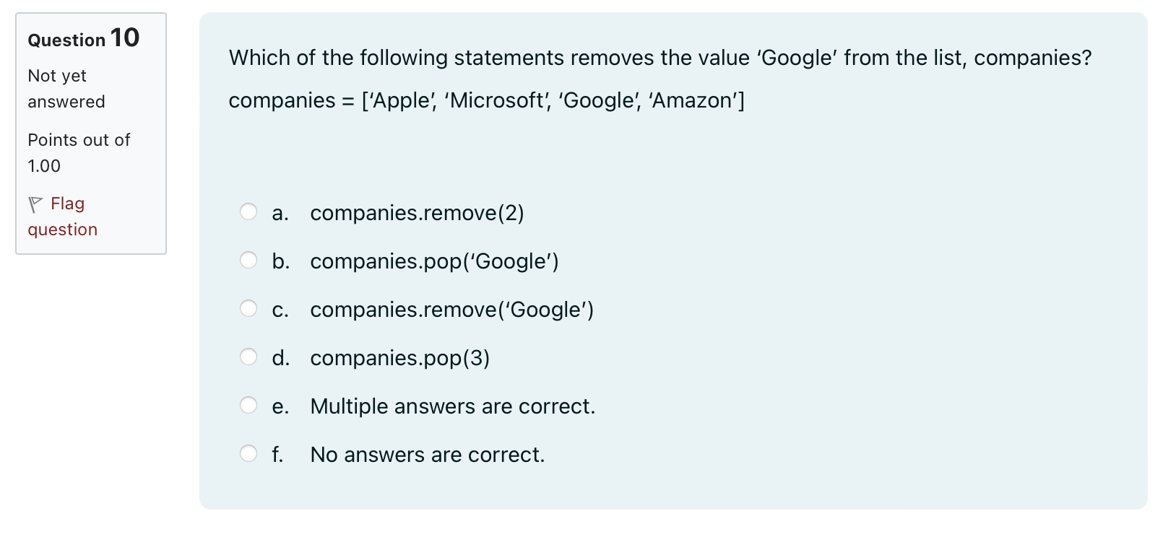
Task: Click No answers are correct text
Action: [427, 455]
